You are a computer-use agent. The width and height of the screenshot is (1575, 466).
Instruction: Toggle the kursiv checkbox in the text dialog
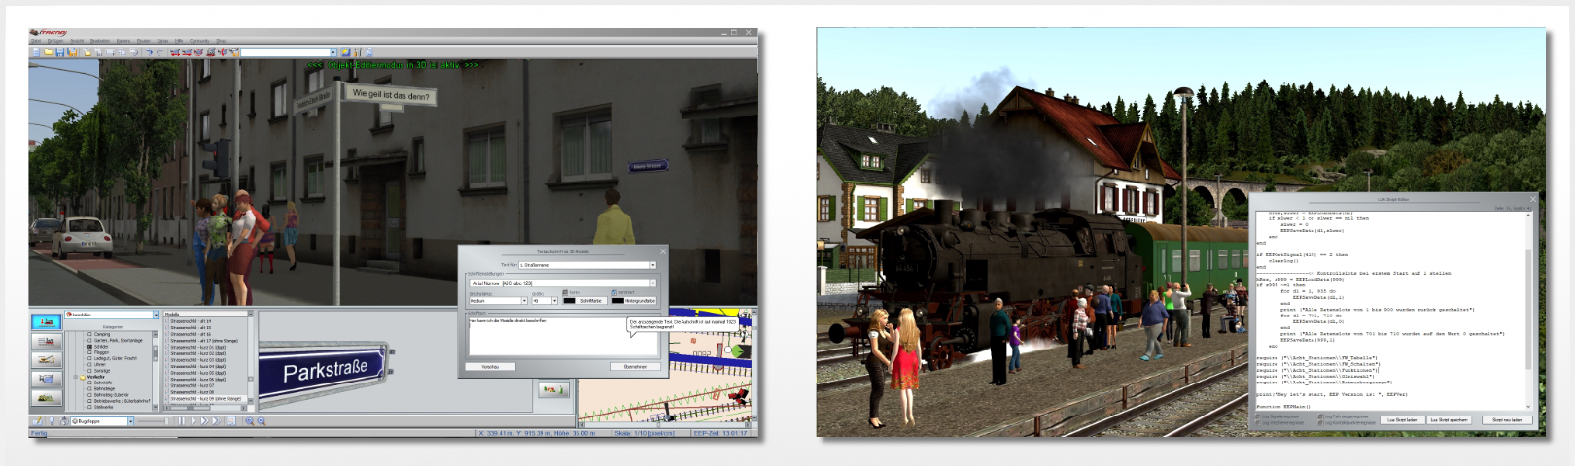(x=565, y=292)
